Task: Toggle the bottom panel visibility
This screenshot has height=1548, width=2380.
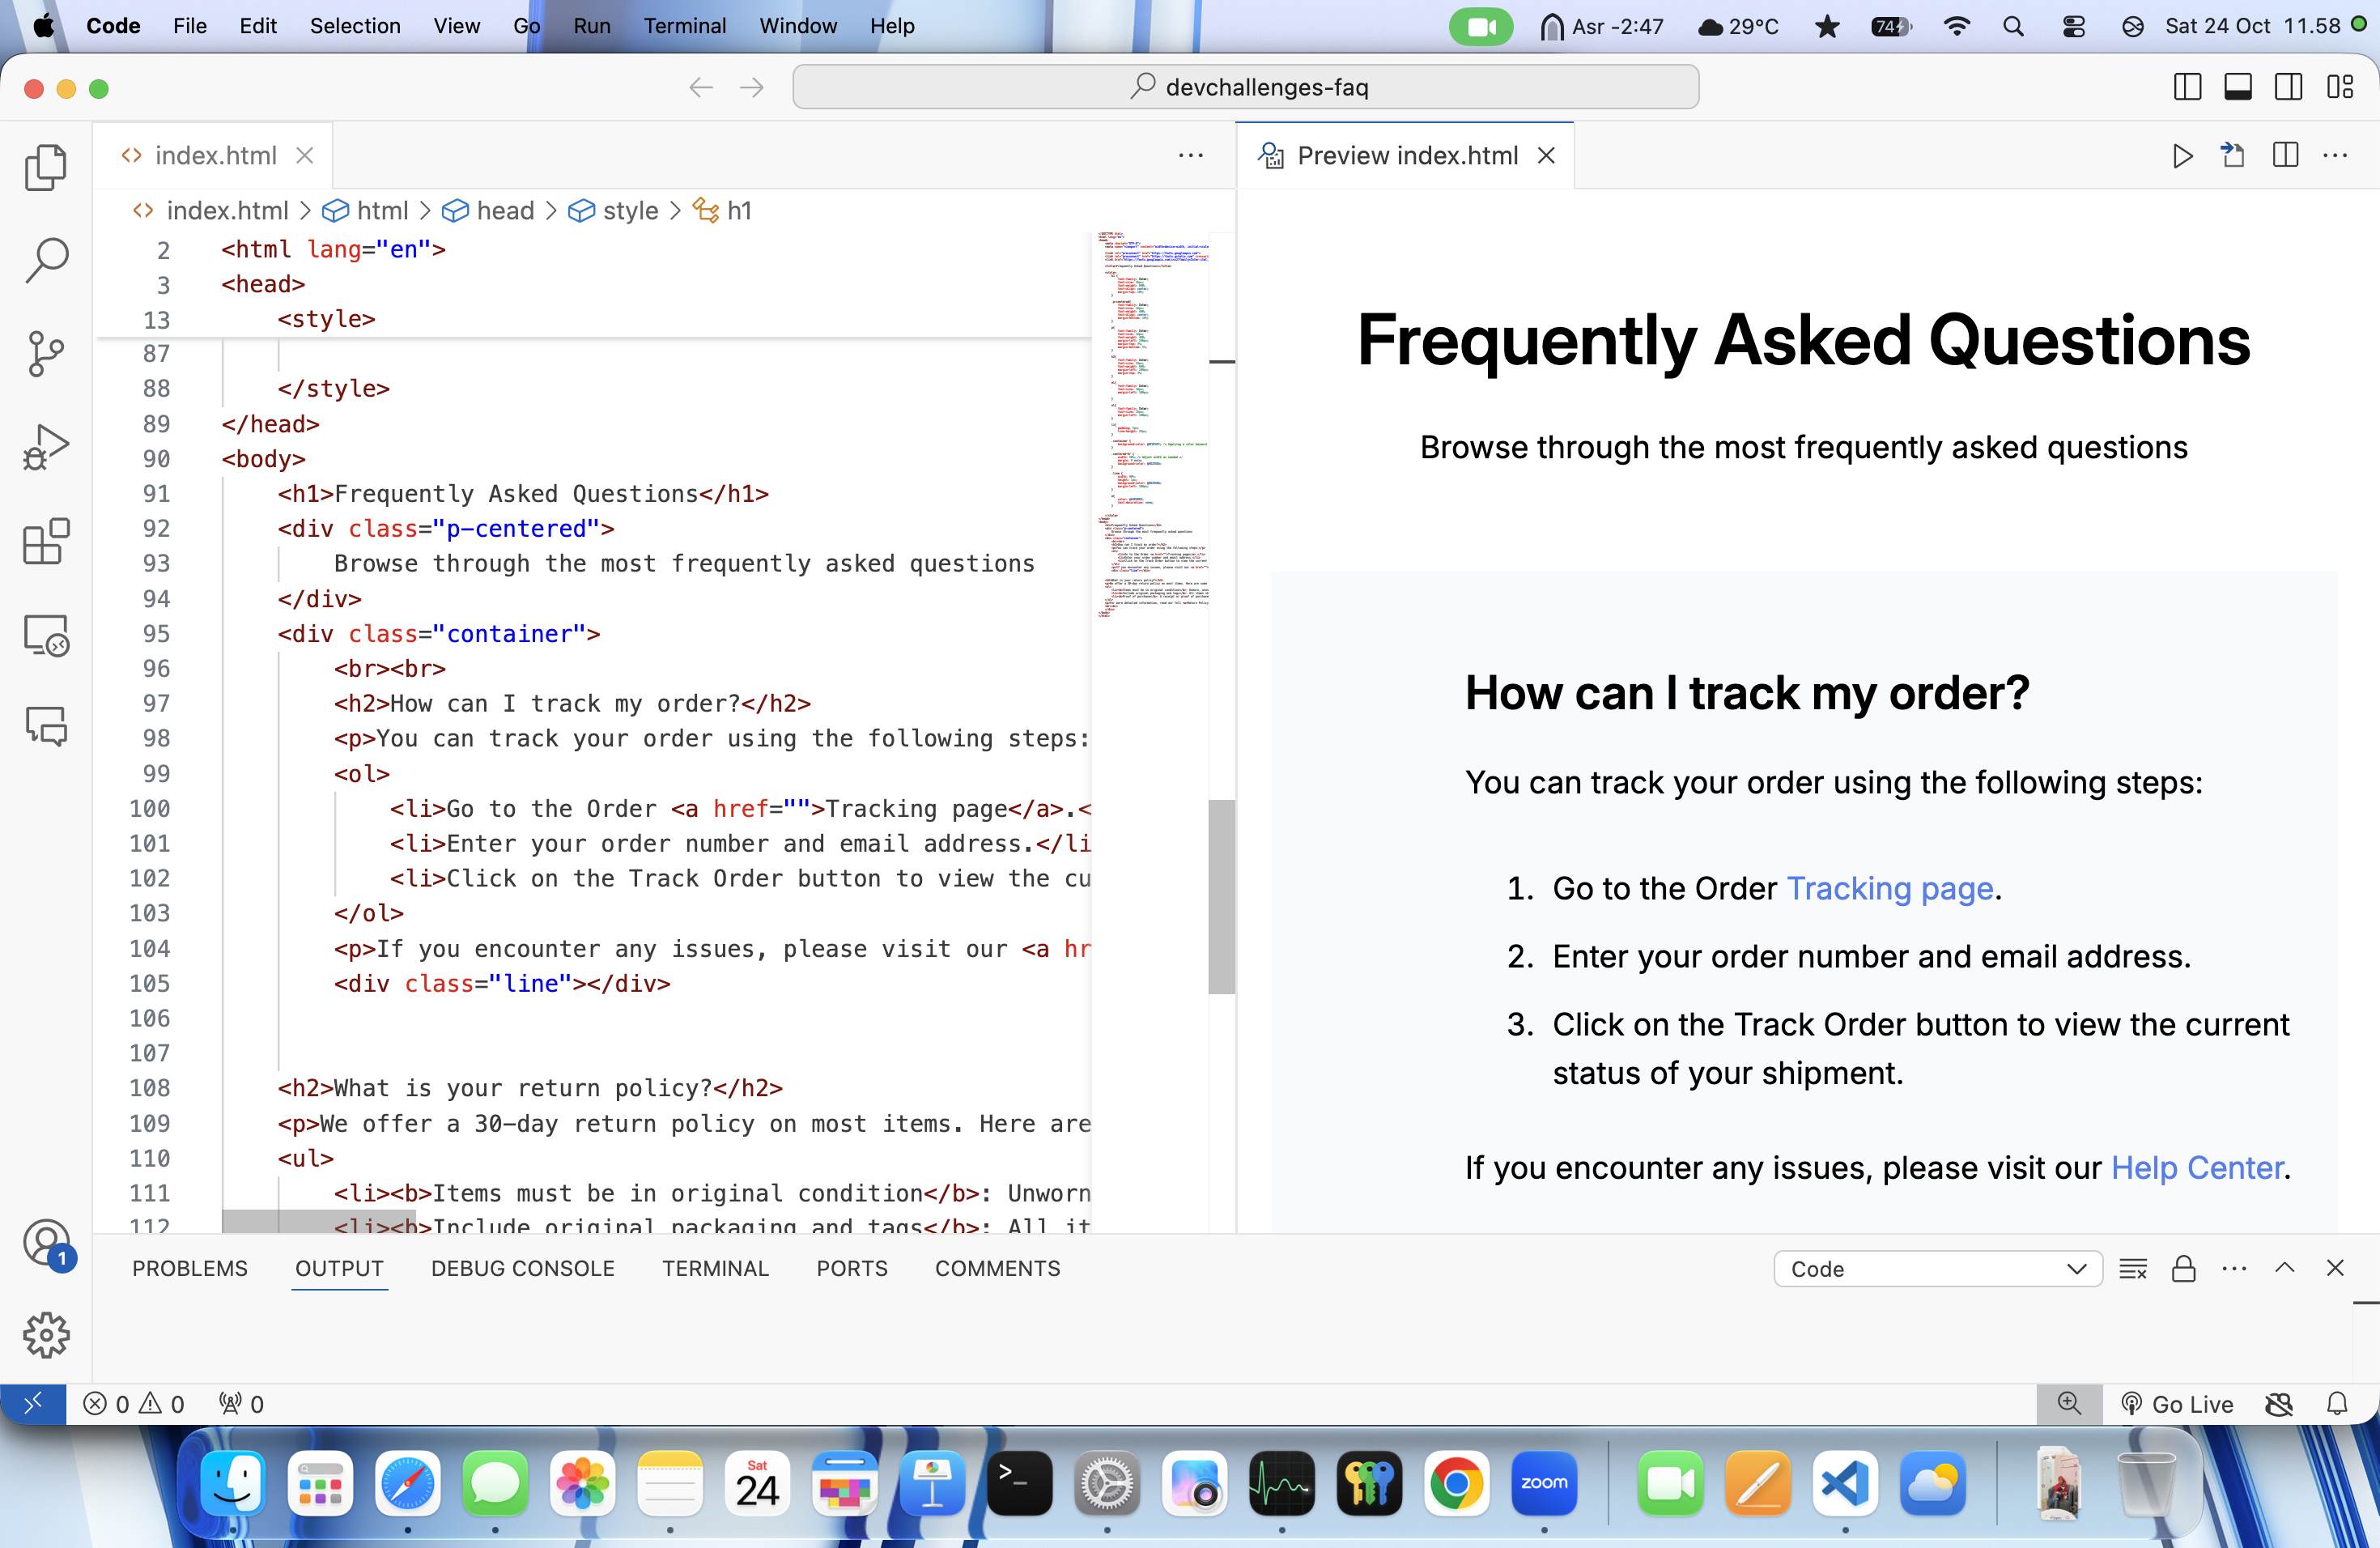Action: tap(2238, 87)
